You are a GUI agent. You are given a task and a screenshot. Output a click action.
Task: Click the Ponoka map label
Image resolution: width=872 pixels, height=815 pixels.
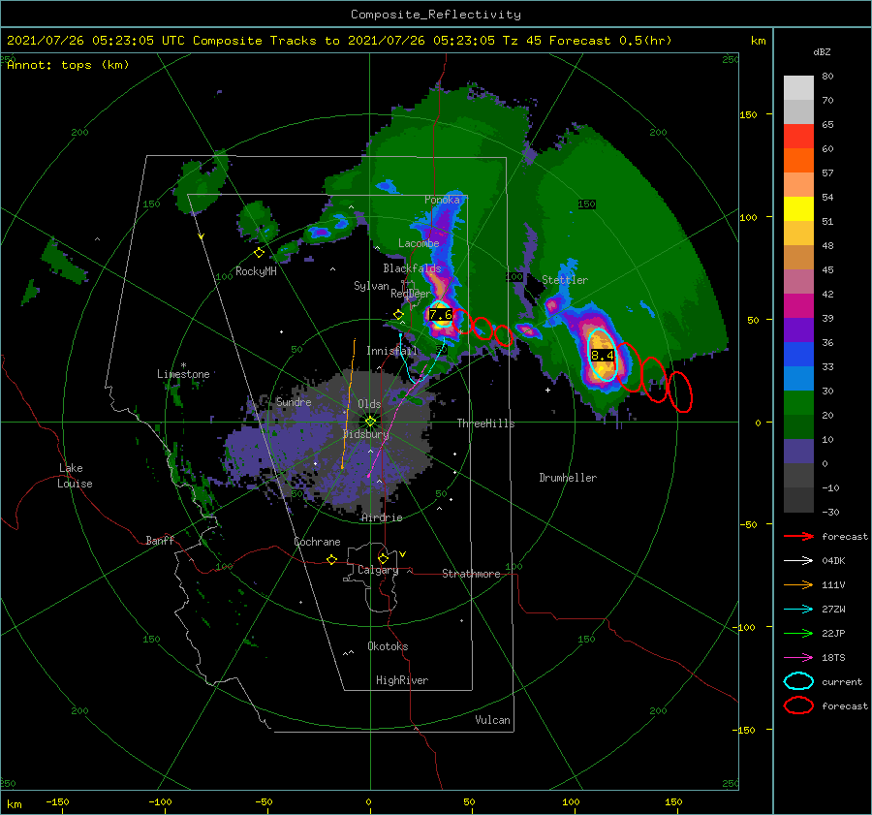(442, 200)
